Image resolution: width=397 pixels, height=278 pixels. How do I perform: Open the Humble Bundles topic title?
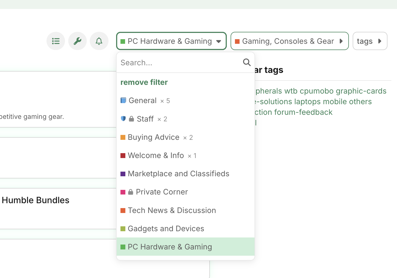(x=36, y=200)
